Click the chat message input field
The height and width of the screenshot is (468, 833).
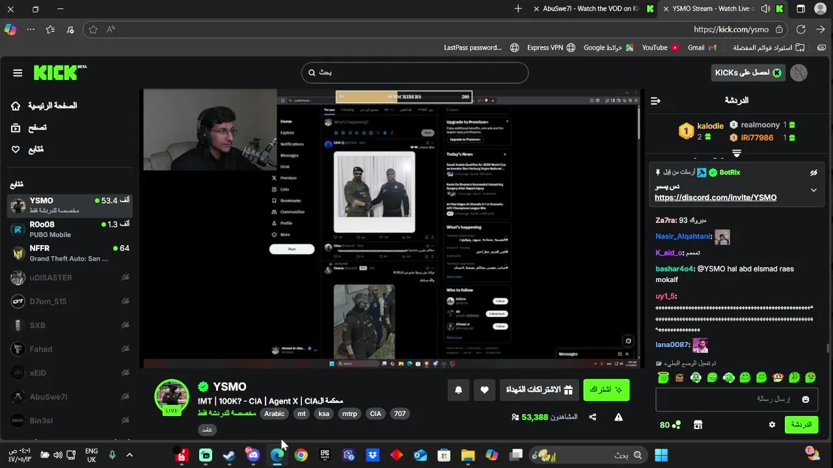coord(737,399)
